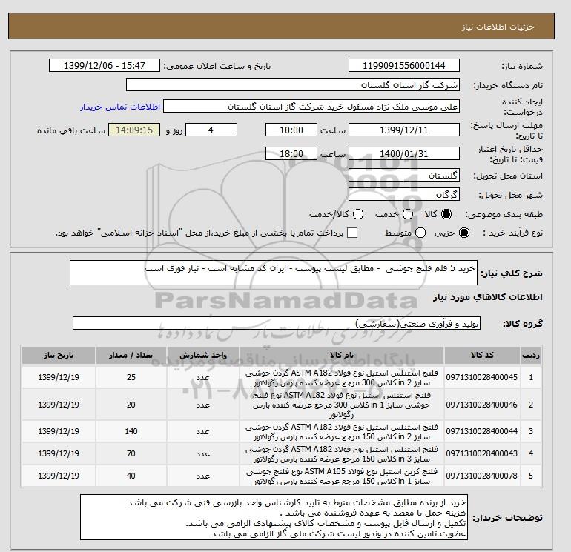Click the نام کالا column header

342,355
